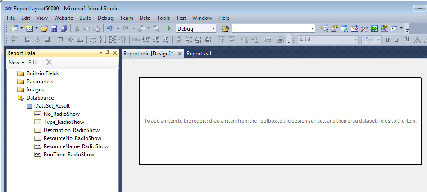The height and width of the screenshot is (192, 427).
Task: Toggle Underline formatting button
Action: (407, 40)
